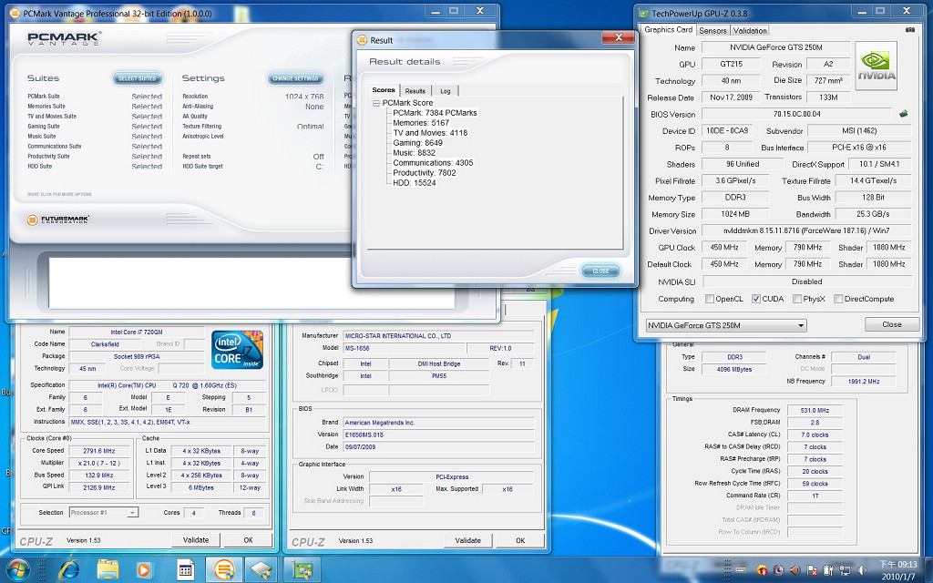Collapse the PCMark Score tree node
The width and height of the screenshot is (933, 583).
pyautogui.click(x=376, y=103)
